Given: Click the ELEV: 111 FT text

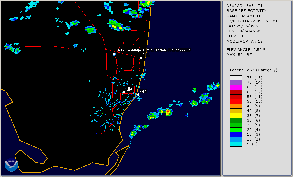Looking at the screenshot, I should [239, 36].
